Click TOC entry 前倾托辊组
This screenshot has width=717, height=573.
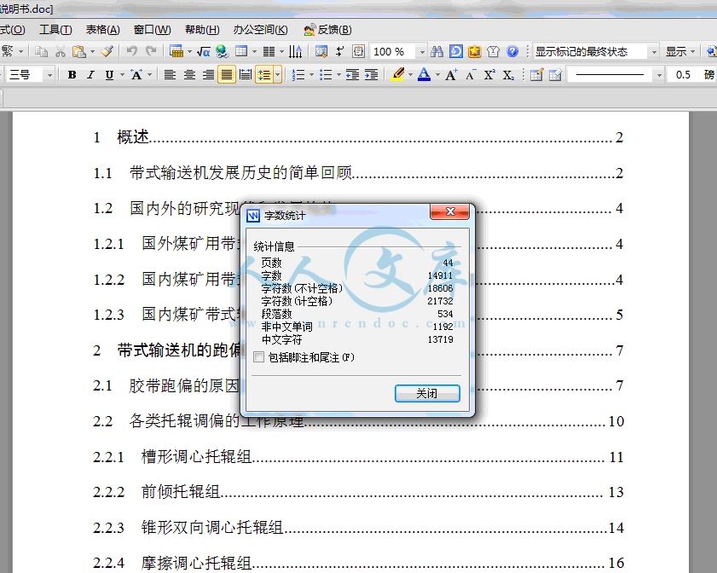[181, 492]
